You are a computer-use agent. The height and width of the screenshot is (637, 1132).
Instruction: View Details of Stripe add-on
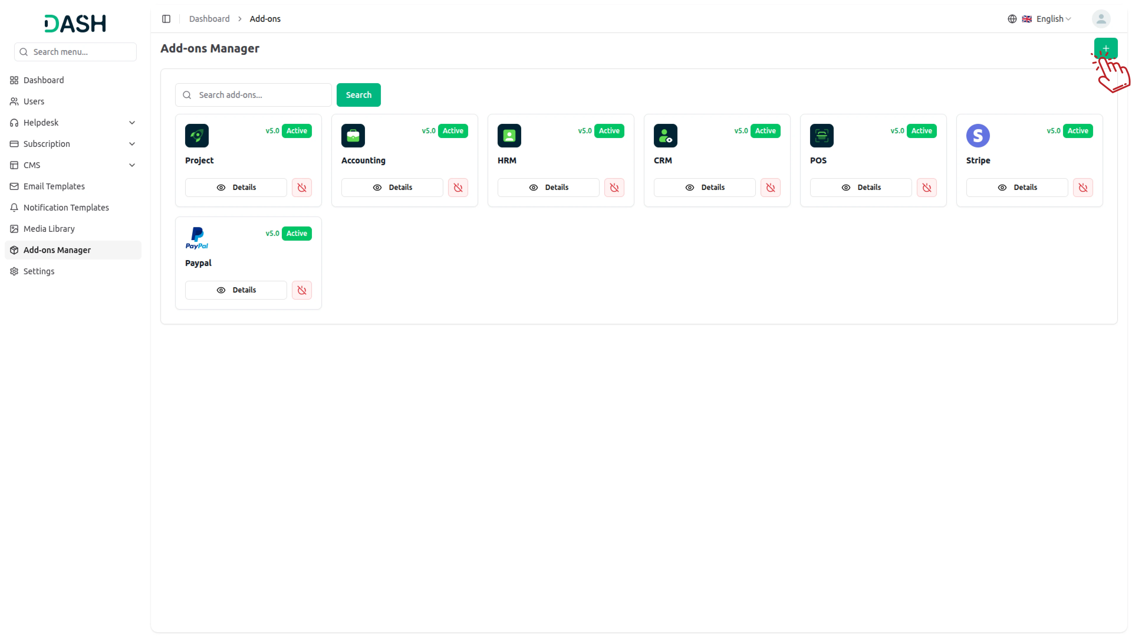coord(1017,187)
